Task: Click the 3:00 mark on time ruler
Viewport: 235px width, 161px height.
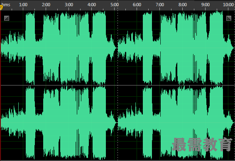Action: [69, 5]
